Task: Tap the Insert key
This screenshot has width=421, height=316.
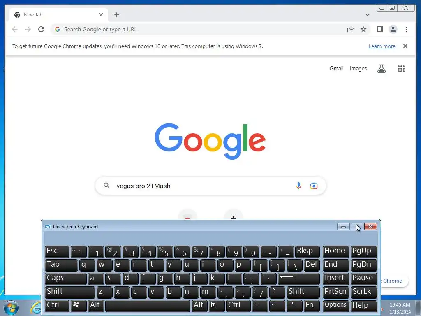Action: click(x=335, y=279)
